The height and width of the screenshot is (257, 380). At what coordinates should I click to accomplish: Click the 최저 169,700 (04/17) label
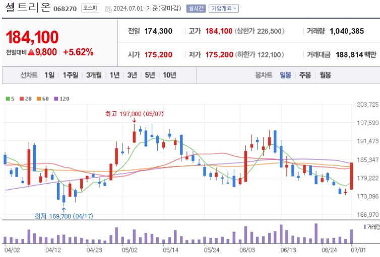[64, 216]
